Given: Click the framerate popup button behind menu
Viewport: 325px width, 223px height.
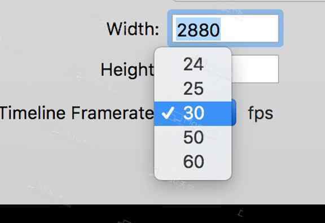Looking at the screenshot, I should point(234,113).
